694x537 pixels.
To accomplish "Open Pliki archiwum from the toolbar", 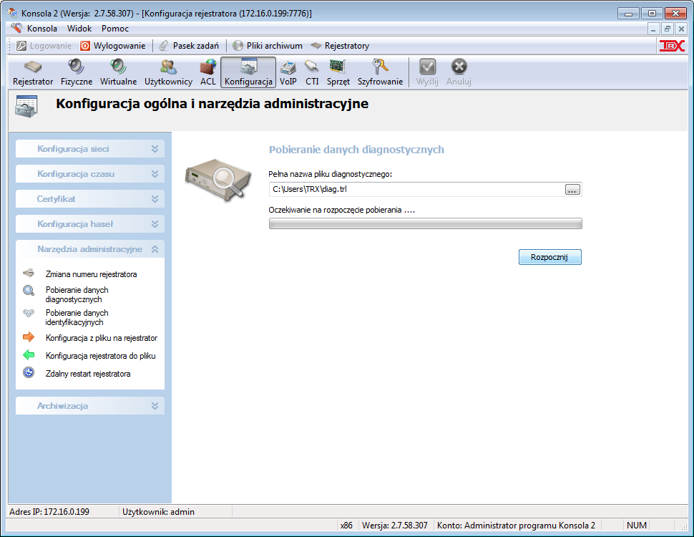I will pos(268,46).
